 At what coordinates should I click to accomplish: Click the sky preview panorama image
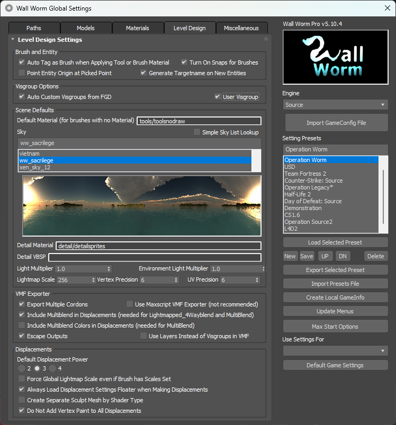[x=142, y=206]
